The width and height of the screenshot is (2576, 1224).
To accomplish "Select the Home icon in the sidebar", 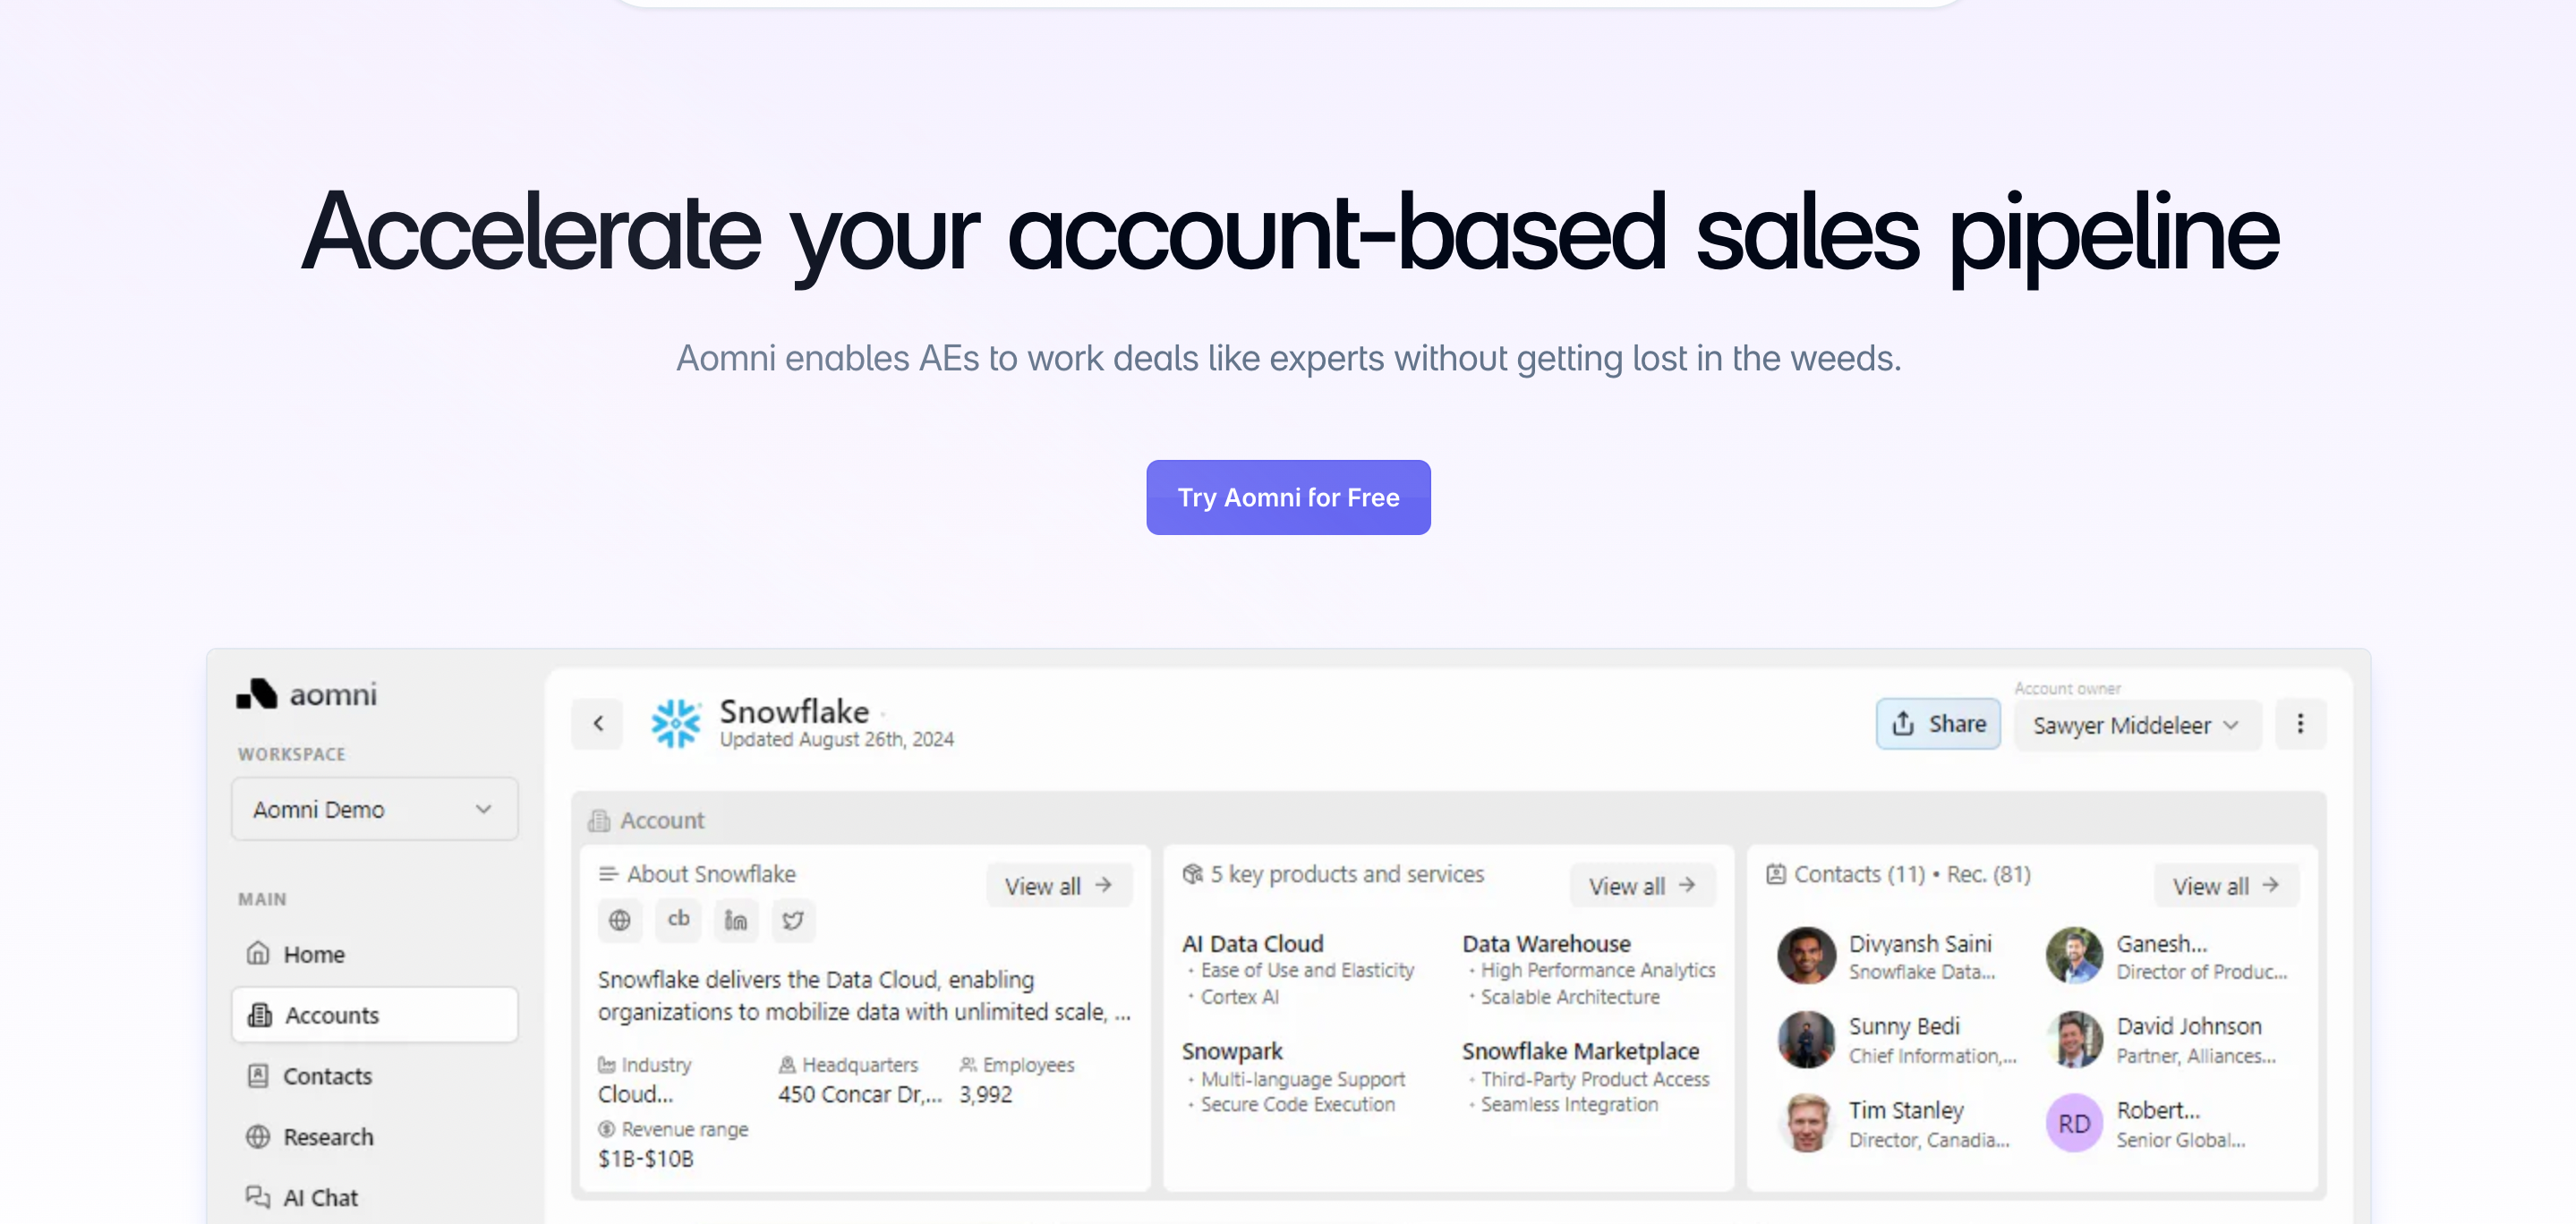I will pos(259,953).
